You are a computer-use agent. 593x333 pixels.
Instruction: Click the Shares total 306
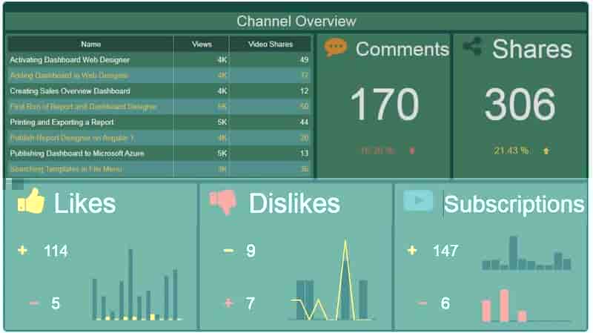pos(520,104)
